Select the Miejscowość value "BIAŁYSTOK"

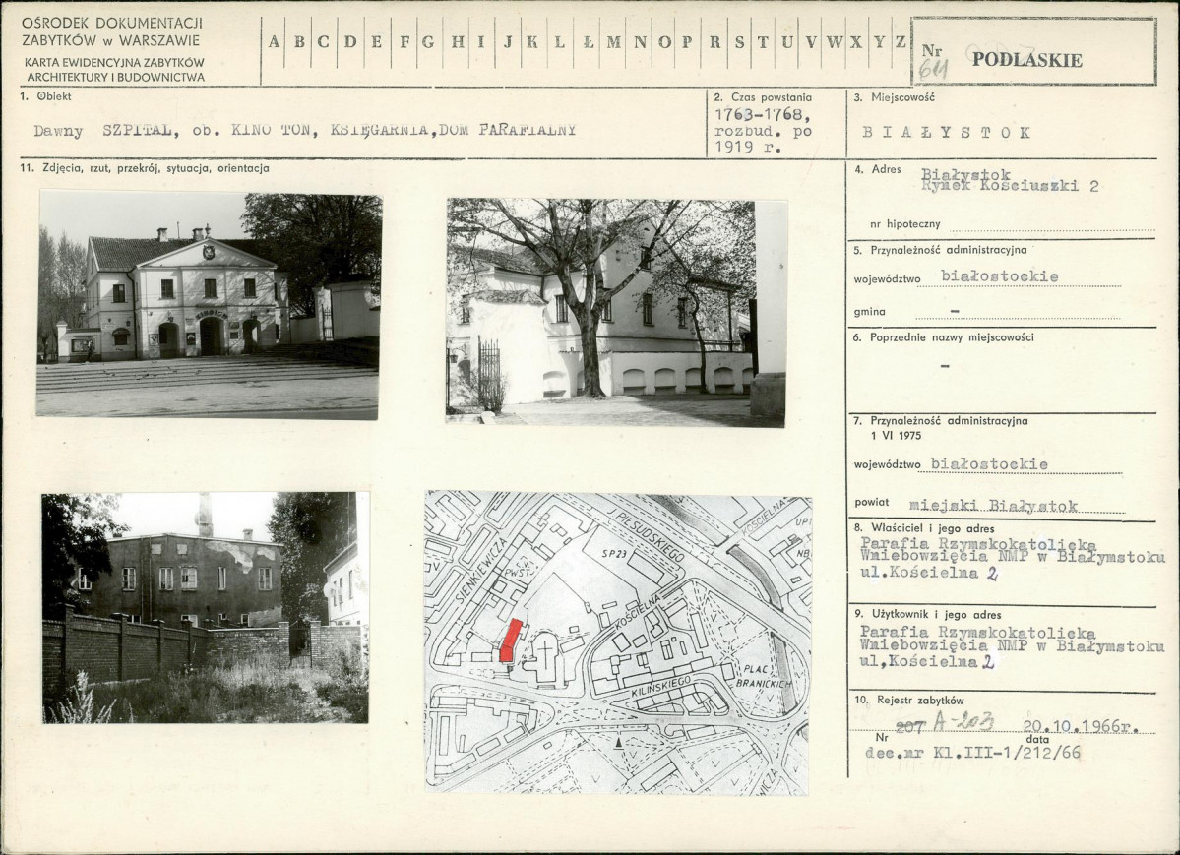(946, 132)
